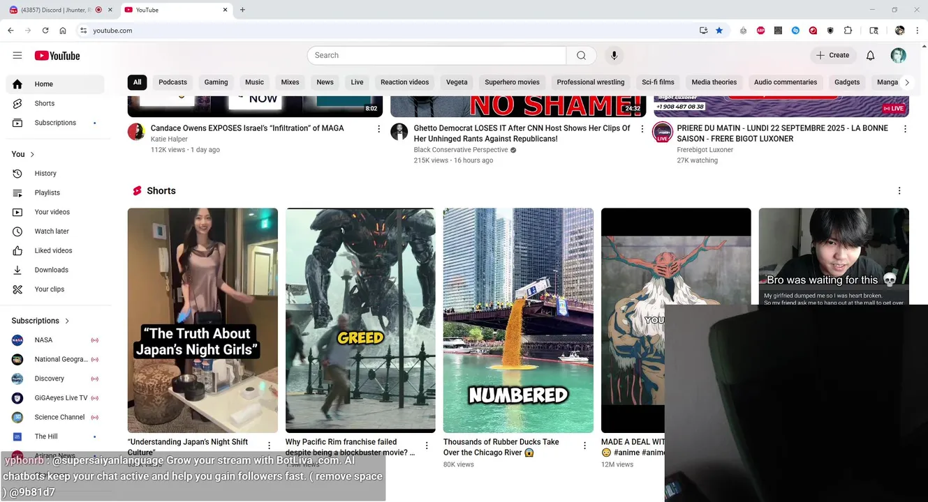Click the Create button
Viewport: 928px width, 502px height.
[833, 55]
